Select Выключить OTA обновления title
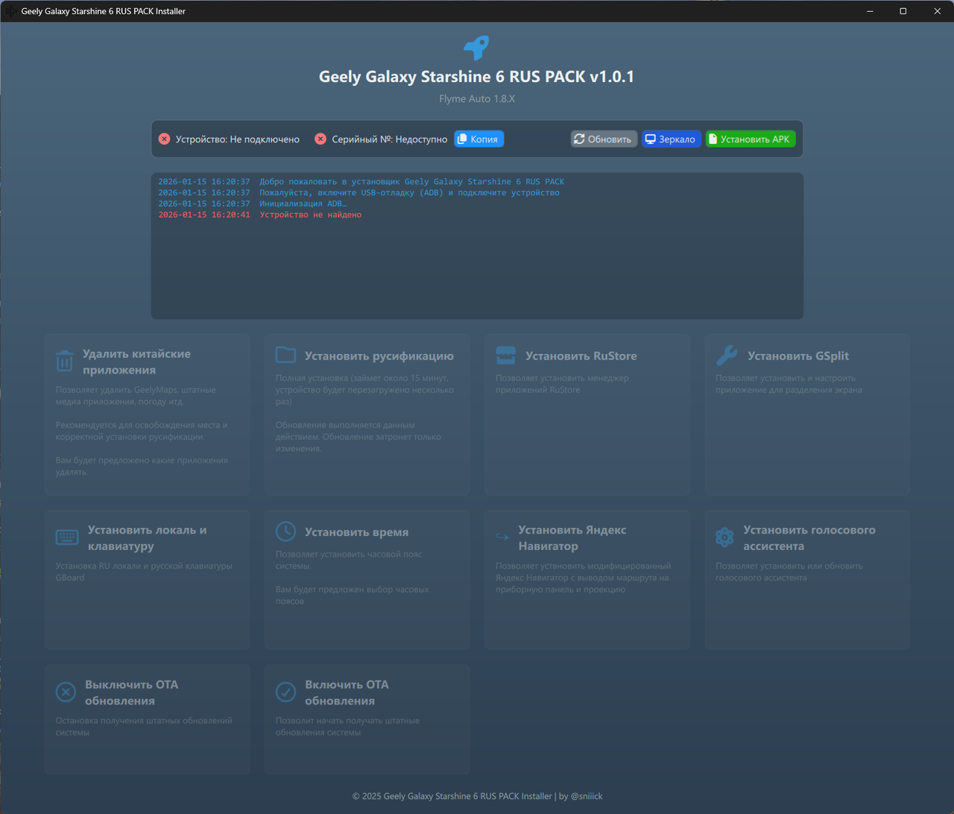This screenshot has height=814, width=954. pos(131,692)
